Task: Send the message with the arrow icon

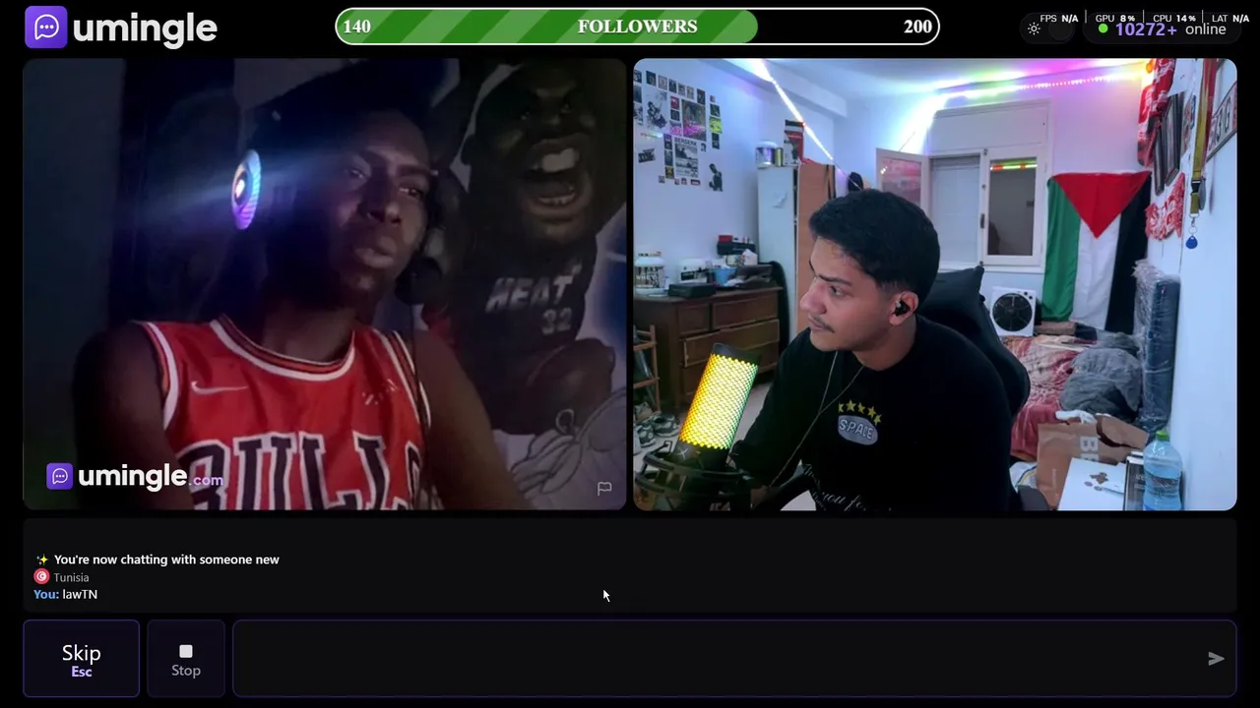Action: (1217, 659)
